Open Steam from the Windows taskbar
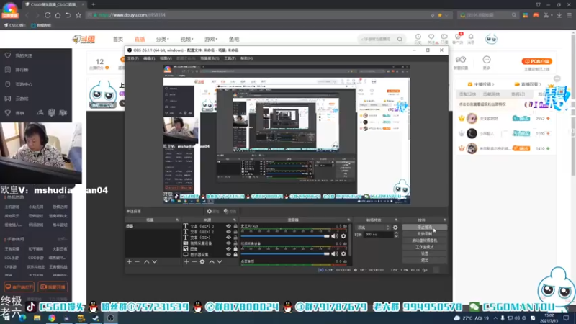576x324 pixels. click(96, 318)
